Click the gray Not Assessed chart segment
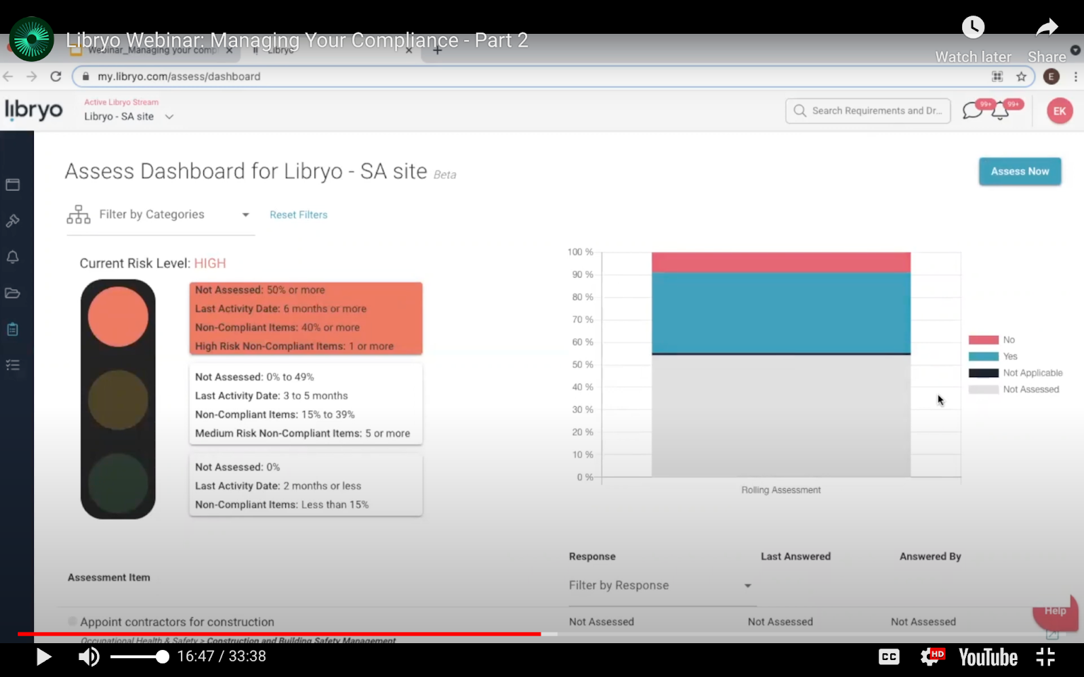Image resolution: width=1084 pixels, height=677 pixels. point(780,416)
